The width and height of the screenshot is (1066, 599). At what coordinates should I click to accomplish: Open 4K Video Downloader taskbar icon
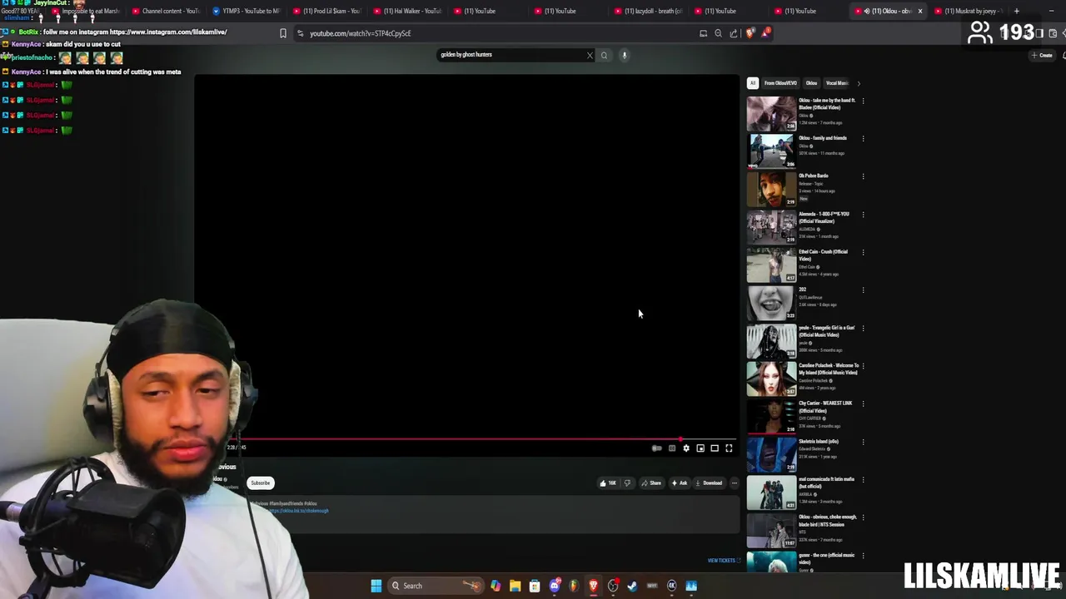pos(672,586)
